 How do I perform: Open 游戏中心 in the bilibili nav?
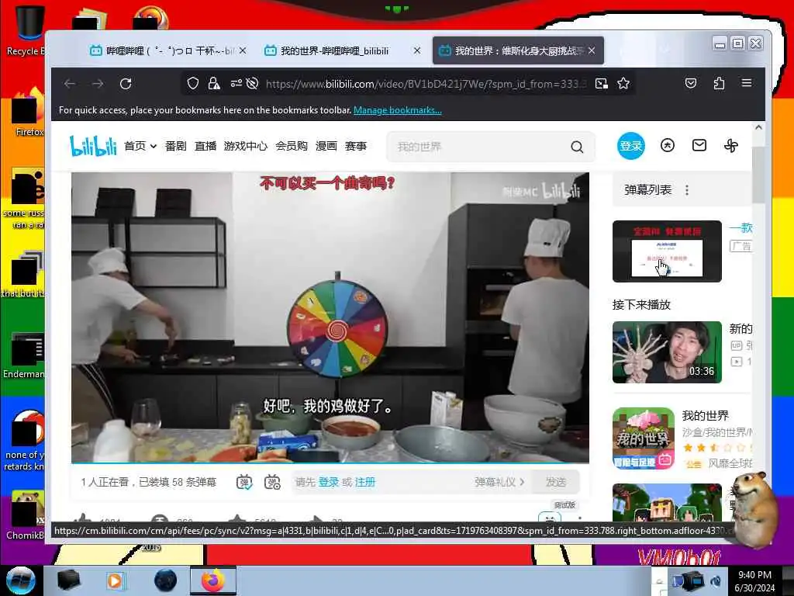pos(246,146)
